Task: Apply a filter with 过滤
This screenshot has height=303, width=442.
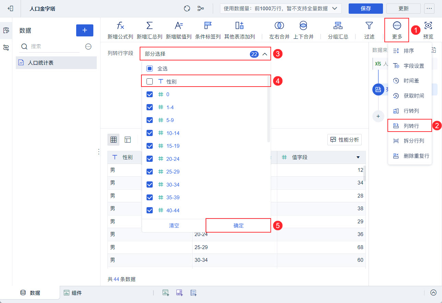Action: 369,30
